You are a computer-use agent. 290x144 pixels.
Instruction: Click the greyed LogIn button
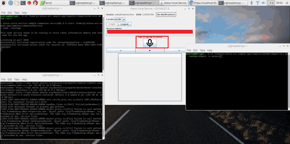(x=112, y=24)
